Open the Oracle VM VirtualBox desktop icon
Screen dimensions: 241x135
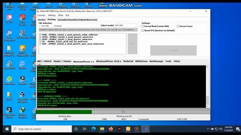(x=23, y=97)
